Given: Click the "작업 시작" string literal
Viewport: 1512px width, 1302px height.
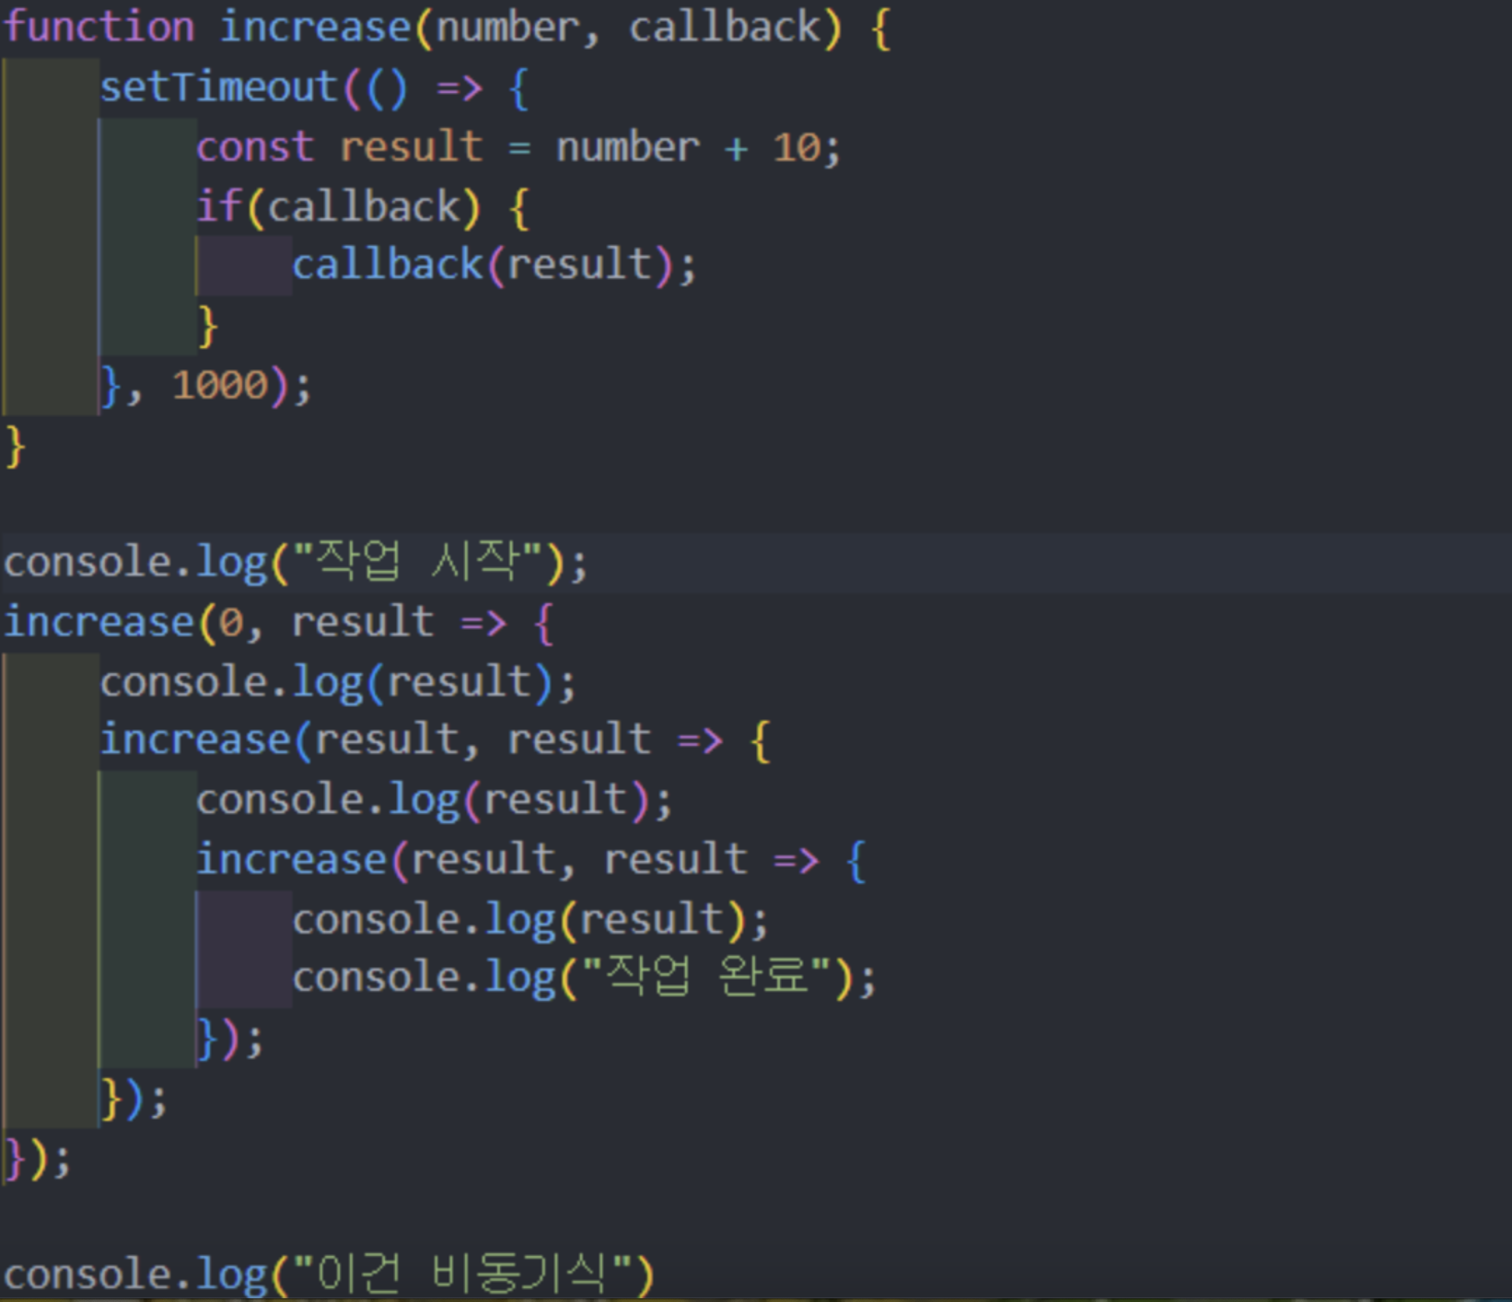Looking at the screenshot, I should [418, 561].
